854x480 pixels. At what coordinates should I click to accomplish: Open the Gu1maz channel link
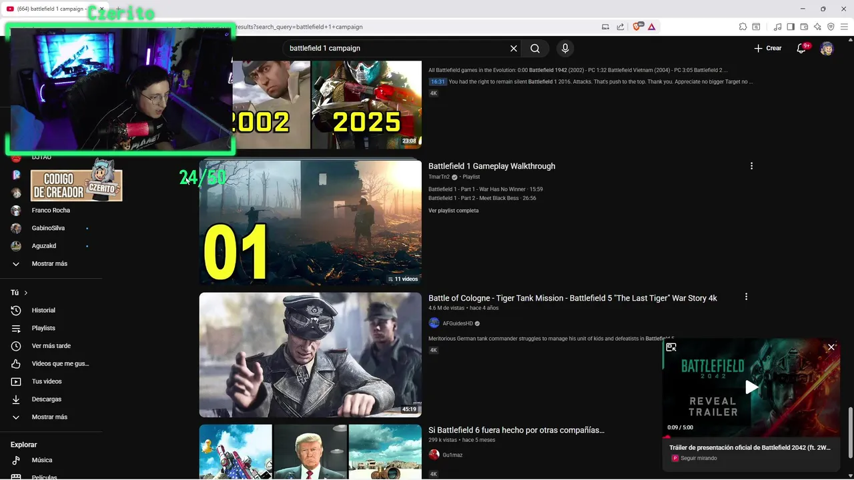point(452,455)
